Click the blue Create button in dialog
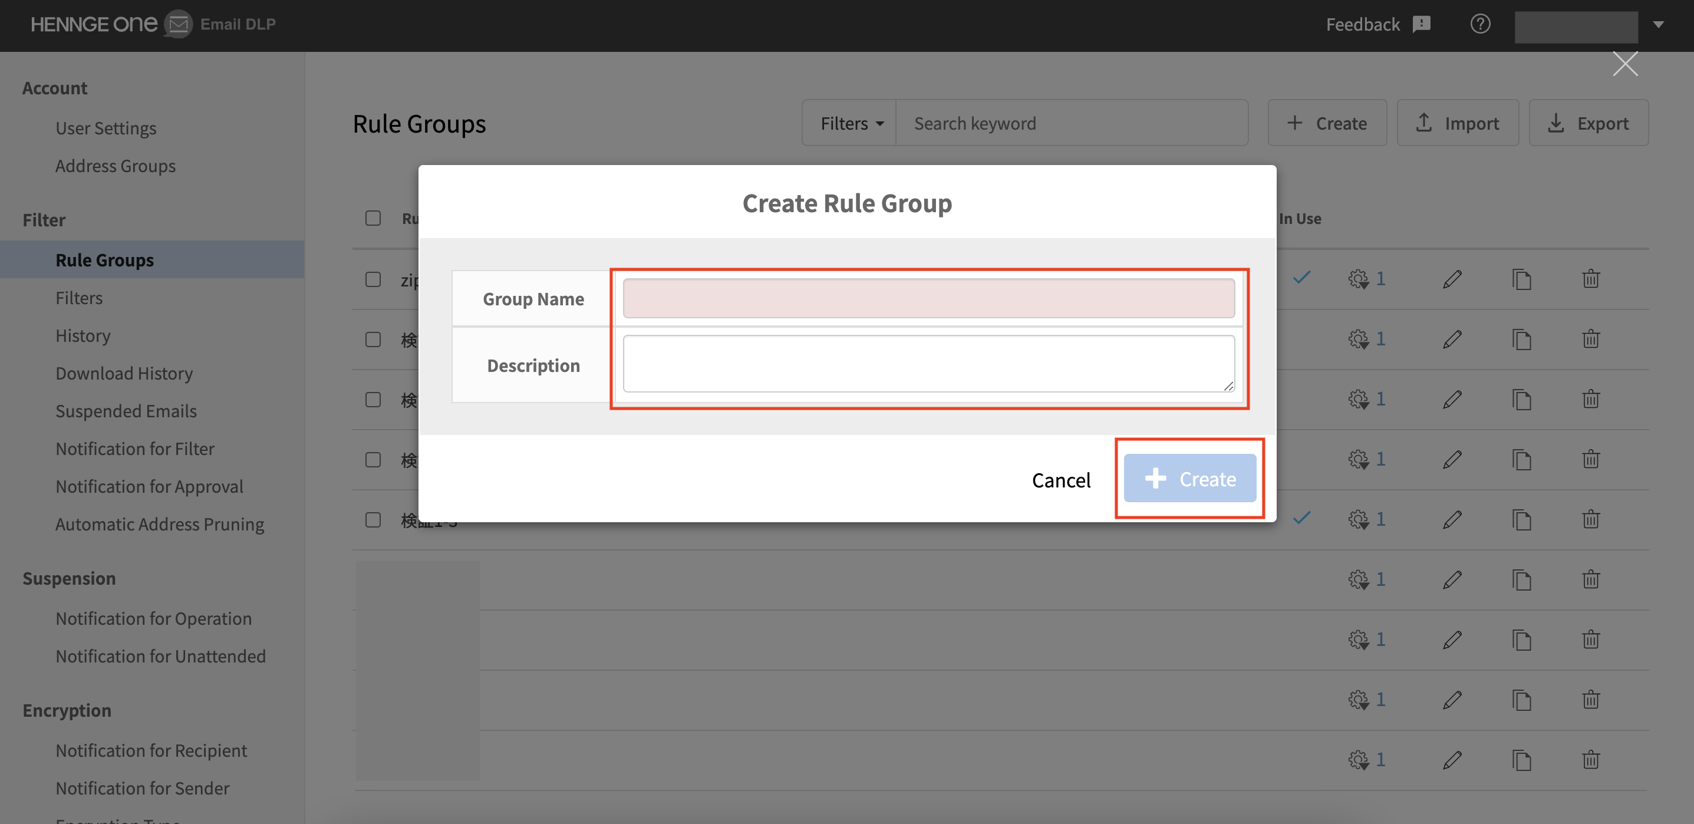The image size is (1694, 824). coord(1189,478)
